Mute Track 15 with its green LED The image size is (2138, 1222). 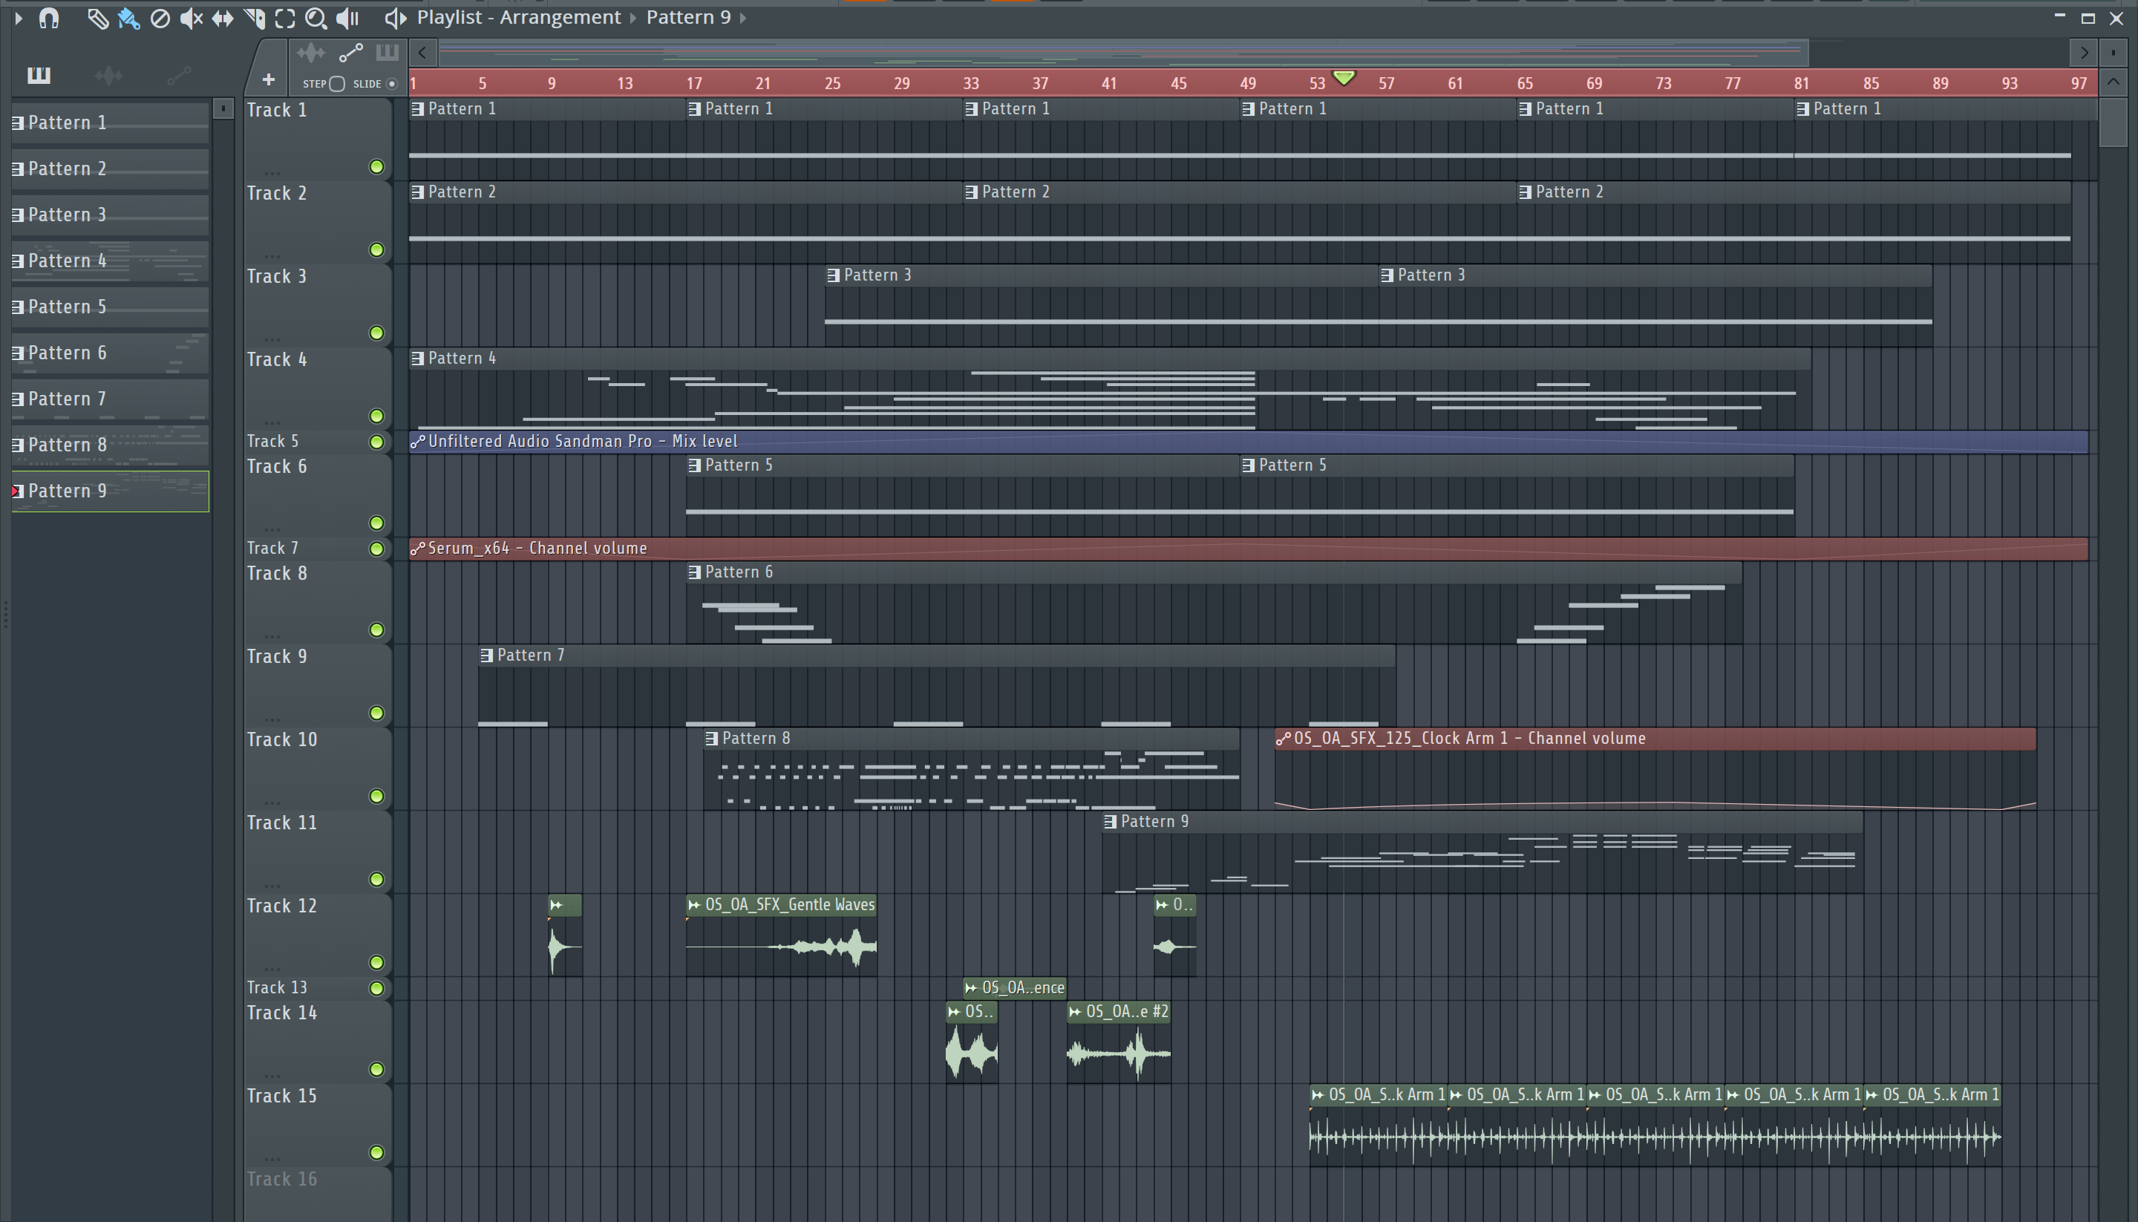point(377,1153)
